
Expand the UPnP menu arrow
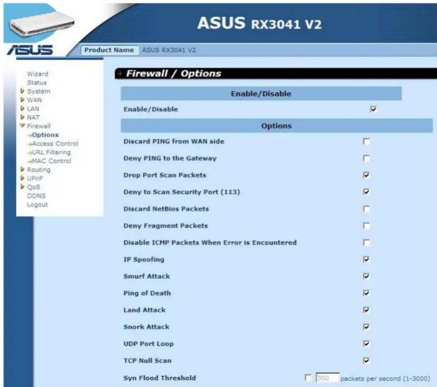coord(22,178)
